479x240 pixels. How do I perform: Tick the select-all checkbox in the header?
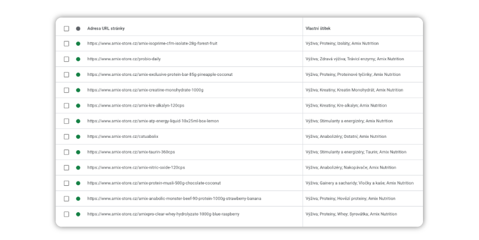tap(66, 28)
